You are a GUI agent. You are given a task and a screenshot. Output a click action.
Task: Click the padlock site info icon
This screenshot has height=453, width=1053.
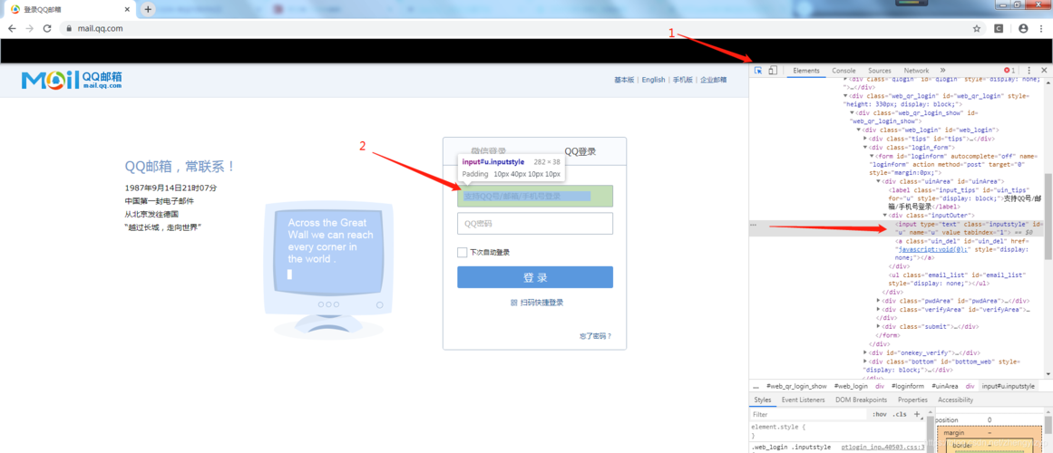point(69,29)
